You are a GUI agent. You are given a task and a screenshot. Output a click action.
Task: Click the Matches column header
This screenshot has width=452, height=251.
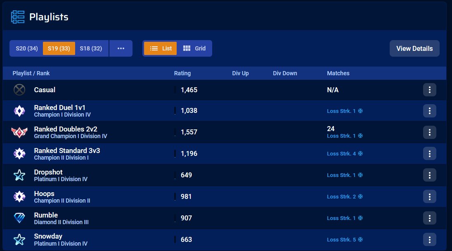(338, 73)
